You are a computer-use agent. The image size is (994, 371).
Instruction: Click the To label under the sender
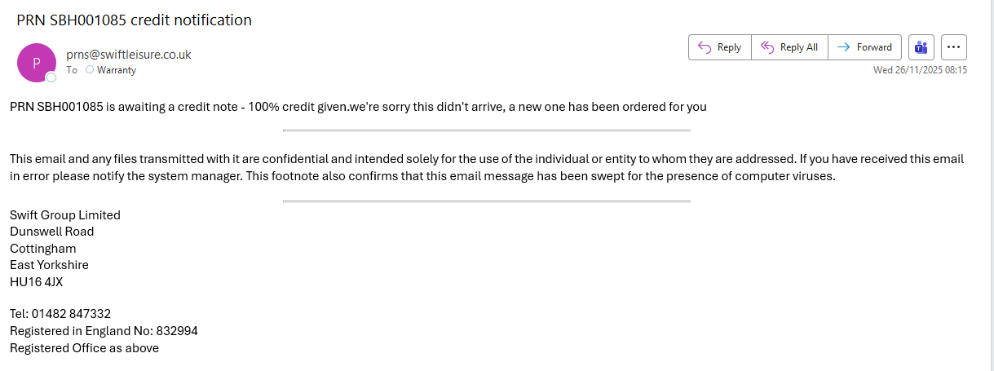(x=72, y=70)
